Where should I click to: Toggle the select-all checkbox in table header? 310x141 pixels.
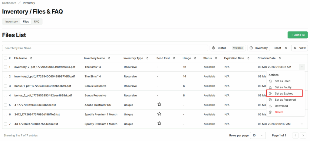click(5, 58)
